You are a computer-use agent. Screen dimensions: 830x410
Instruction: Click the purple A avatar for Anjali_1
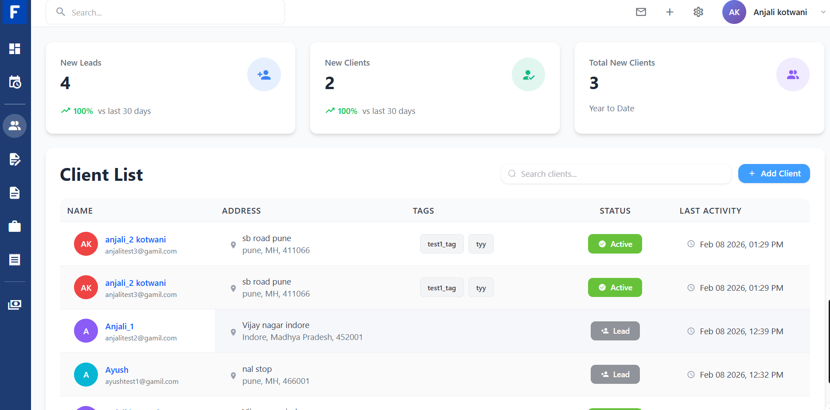pyautogui.click(x=86, y=331)
